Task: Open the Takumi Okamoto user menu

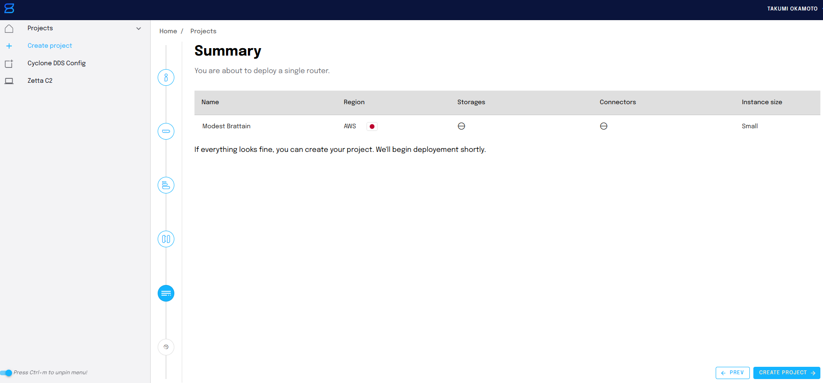Action: (792, 9)
